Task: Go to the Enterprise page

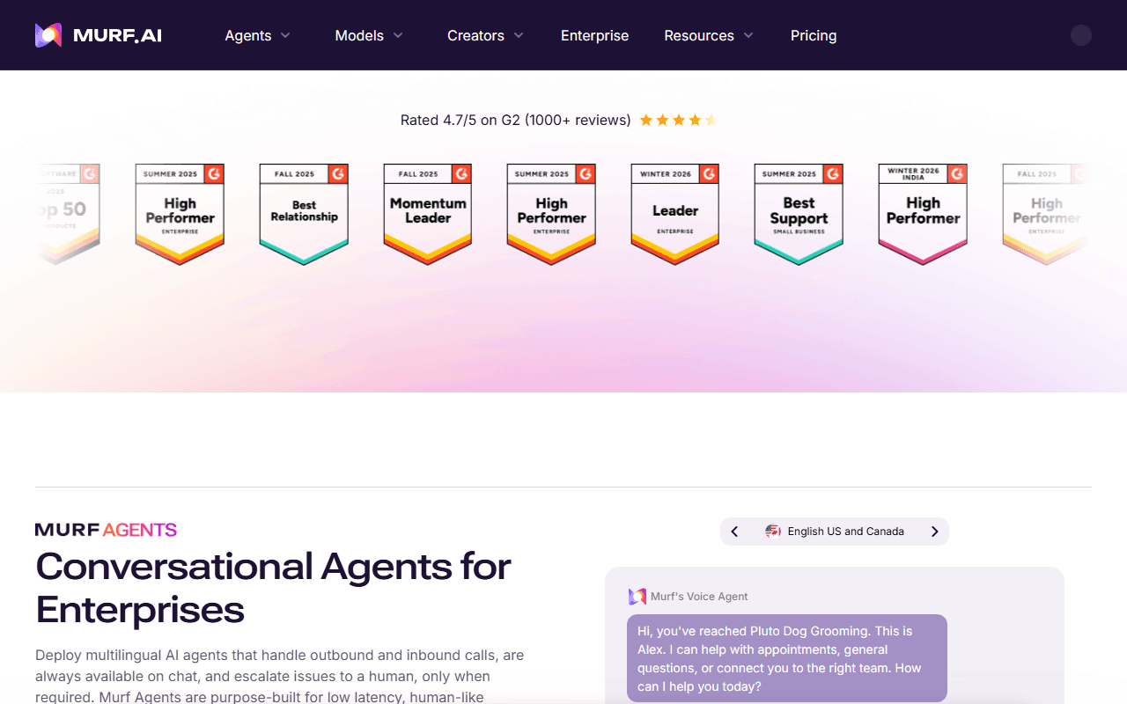Action: point(594,35)
